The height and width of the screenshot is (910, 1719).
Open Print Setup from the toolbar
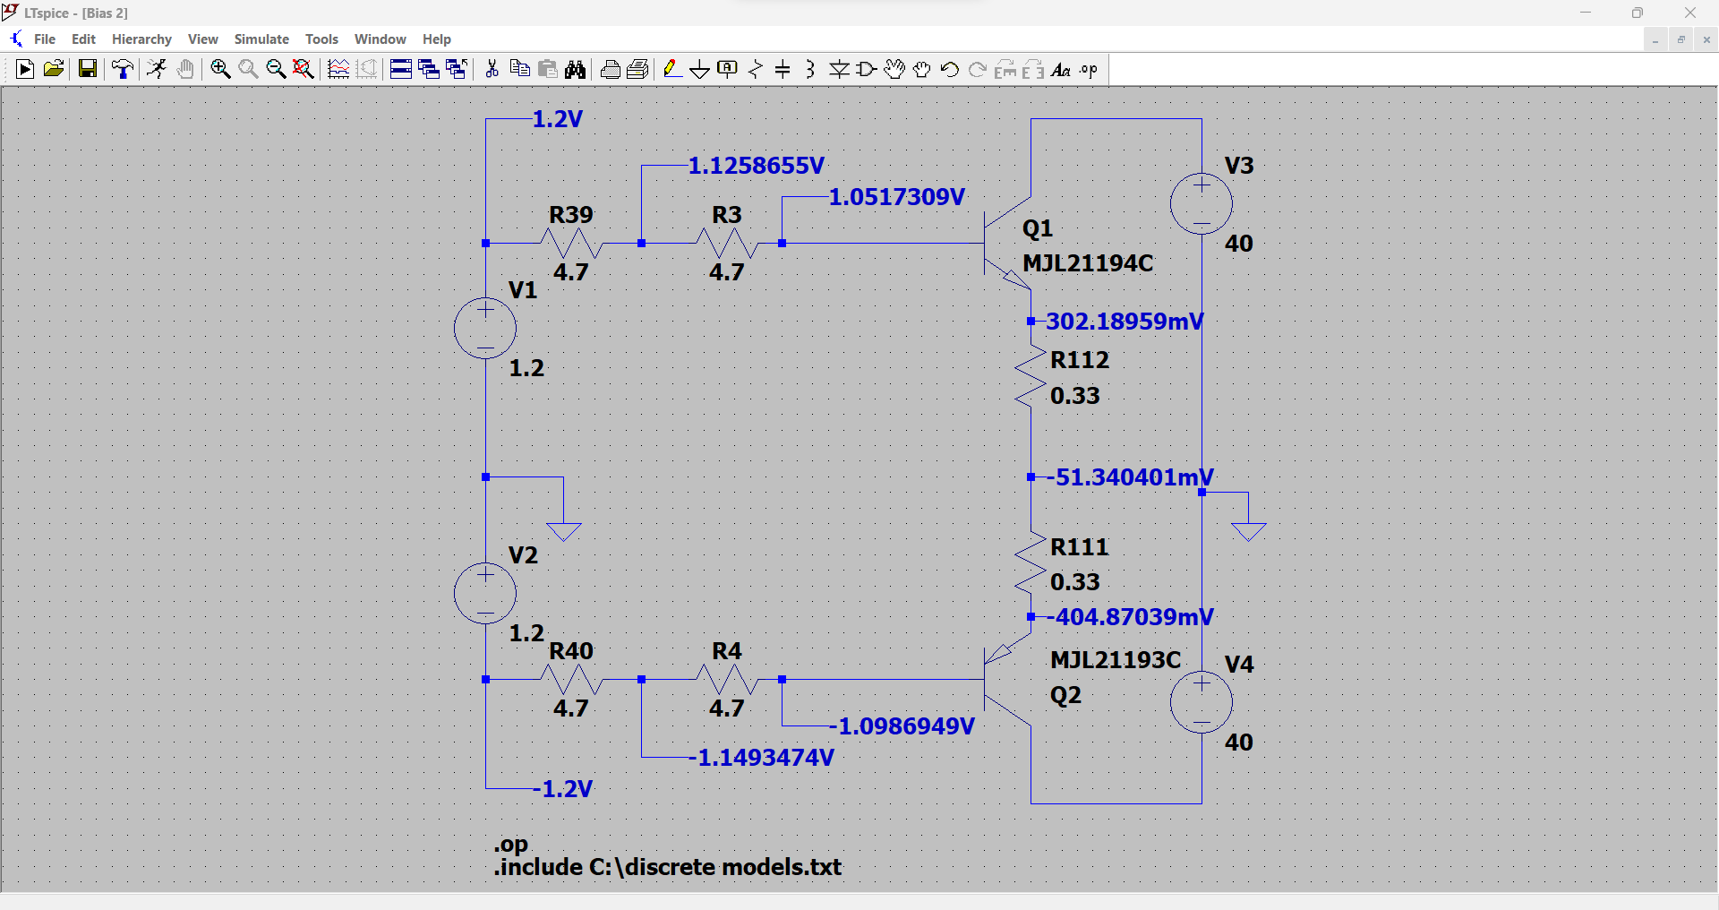tap(638, 69)
